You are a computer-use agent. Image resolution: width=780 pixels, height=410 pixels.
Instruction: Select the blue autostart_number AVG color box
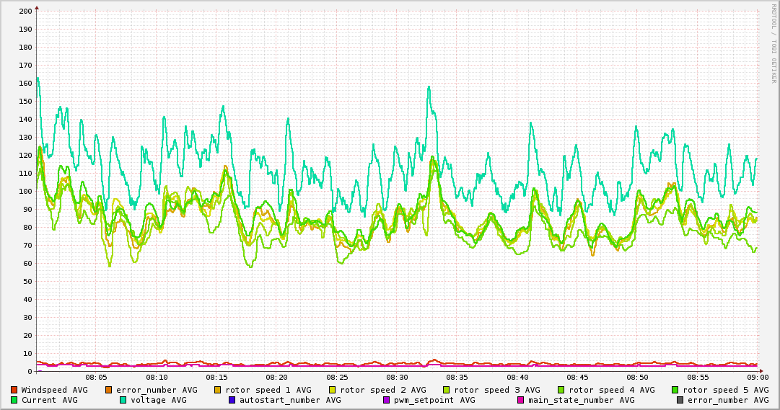(x=232, y=400)
